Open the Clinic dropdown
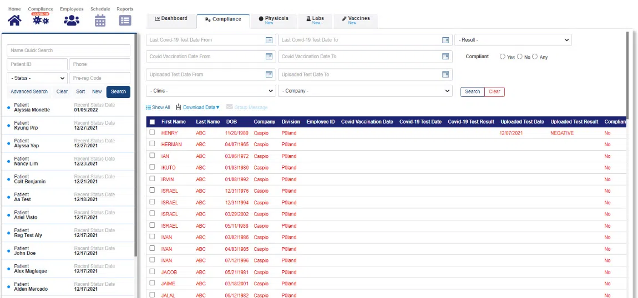 click(x=211, y=91)
